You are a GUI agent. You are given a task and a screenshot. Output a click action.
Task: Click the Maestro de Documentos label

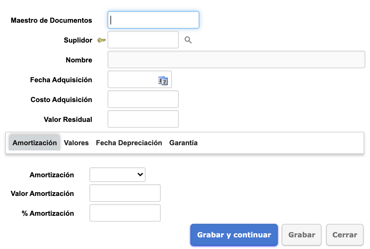click(x=51, y=20)
